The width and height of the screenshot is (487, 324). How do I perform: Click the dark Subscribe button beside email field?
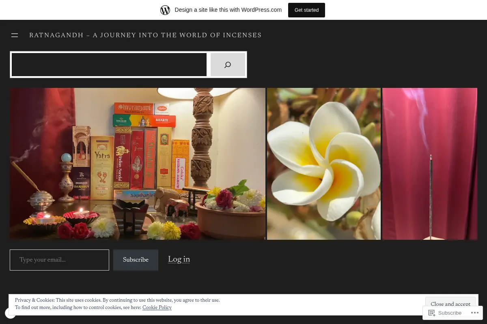click(x=136, y=260)
